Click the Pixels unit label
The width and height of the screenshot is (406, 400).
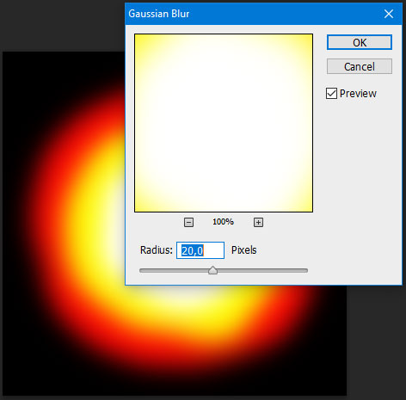click(243, 250)
